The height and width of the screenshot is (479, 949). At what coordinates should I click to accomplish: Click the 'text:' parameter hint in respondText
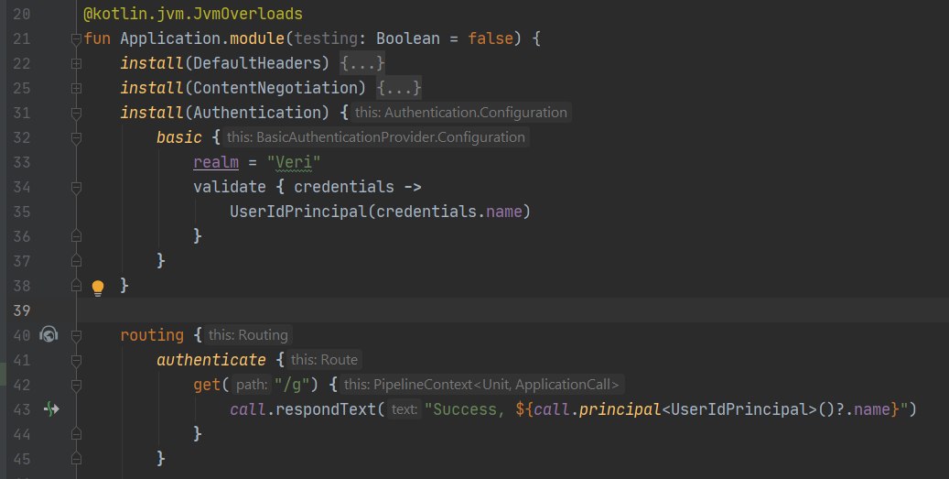pos(404,409)
